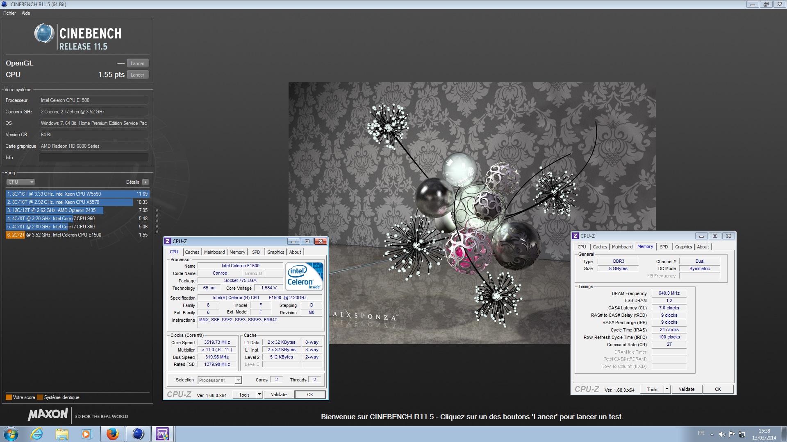Open Graphics tab in right CPU-Z
787x442 pixels.
(683, 247)
